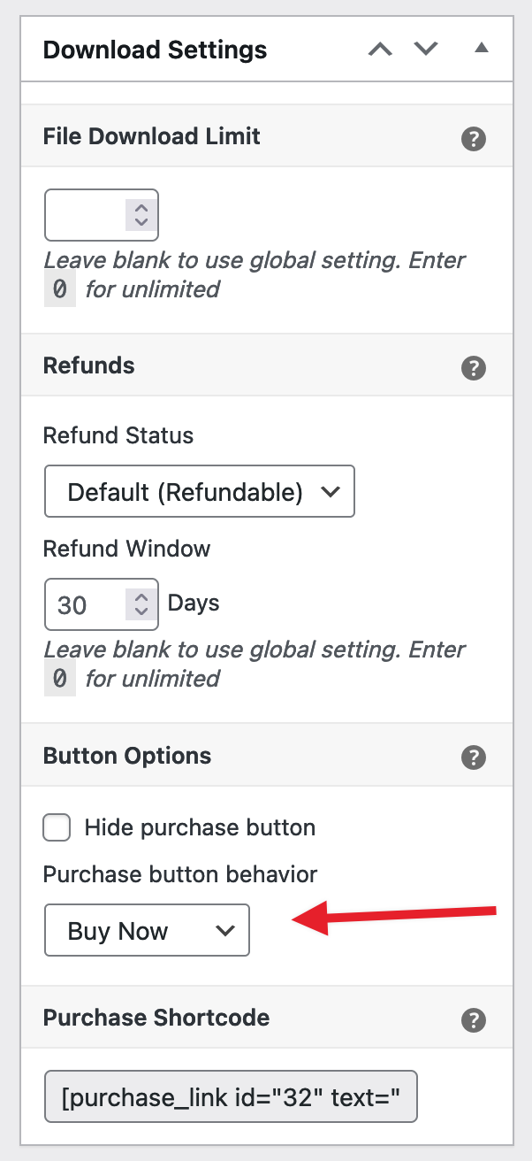The image size is (532, 1161).
Task: Click the Hide purchase button label
Action: [x=200, y=828]
